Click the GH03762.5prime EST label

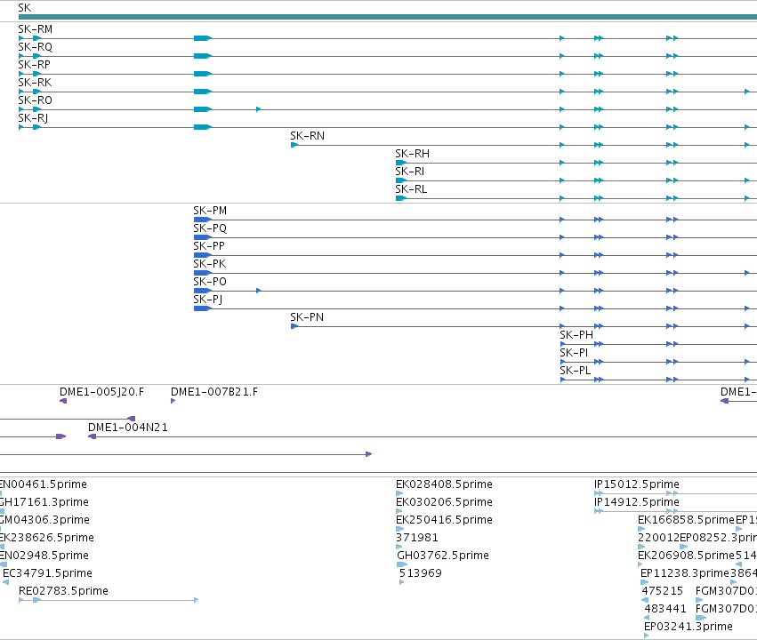443,556
